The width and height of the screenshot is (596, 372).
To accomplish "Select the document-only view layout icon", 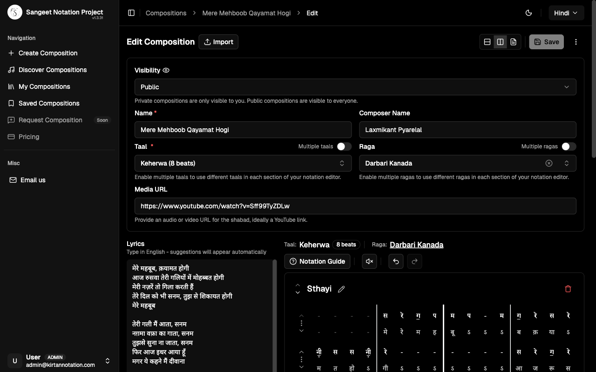I will 513,42.
